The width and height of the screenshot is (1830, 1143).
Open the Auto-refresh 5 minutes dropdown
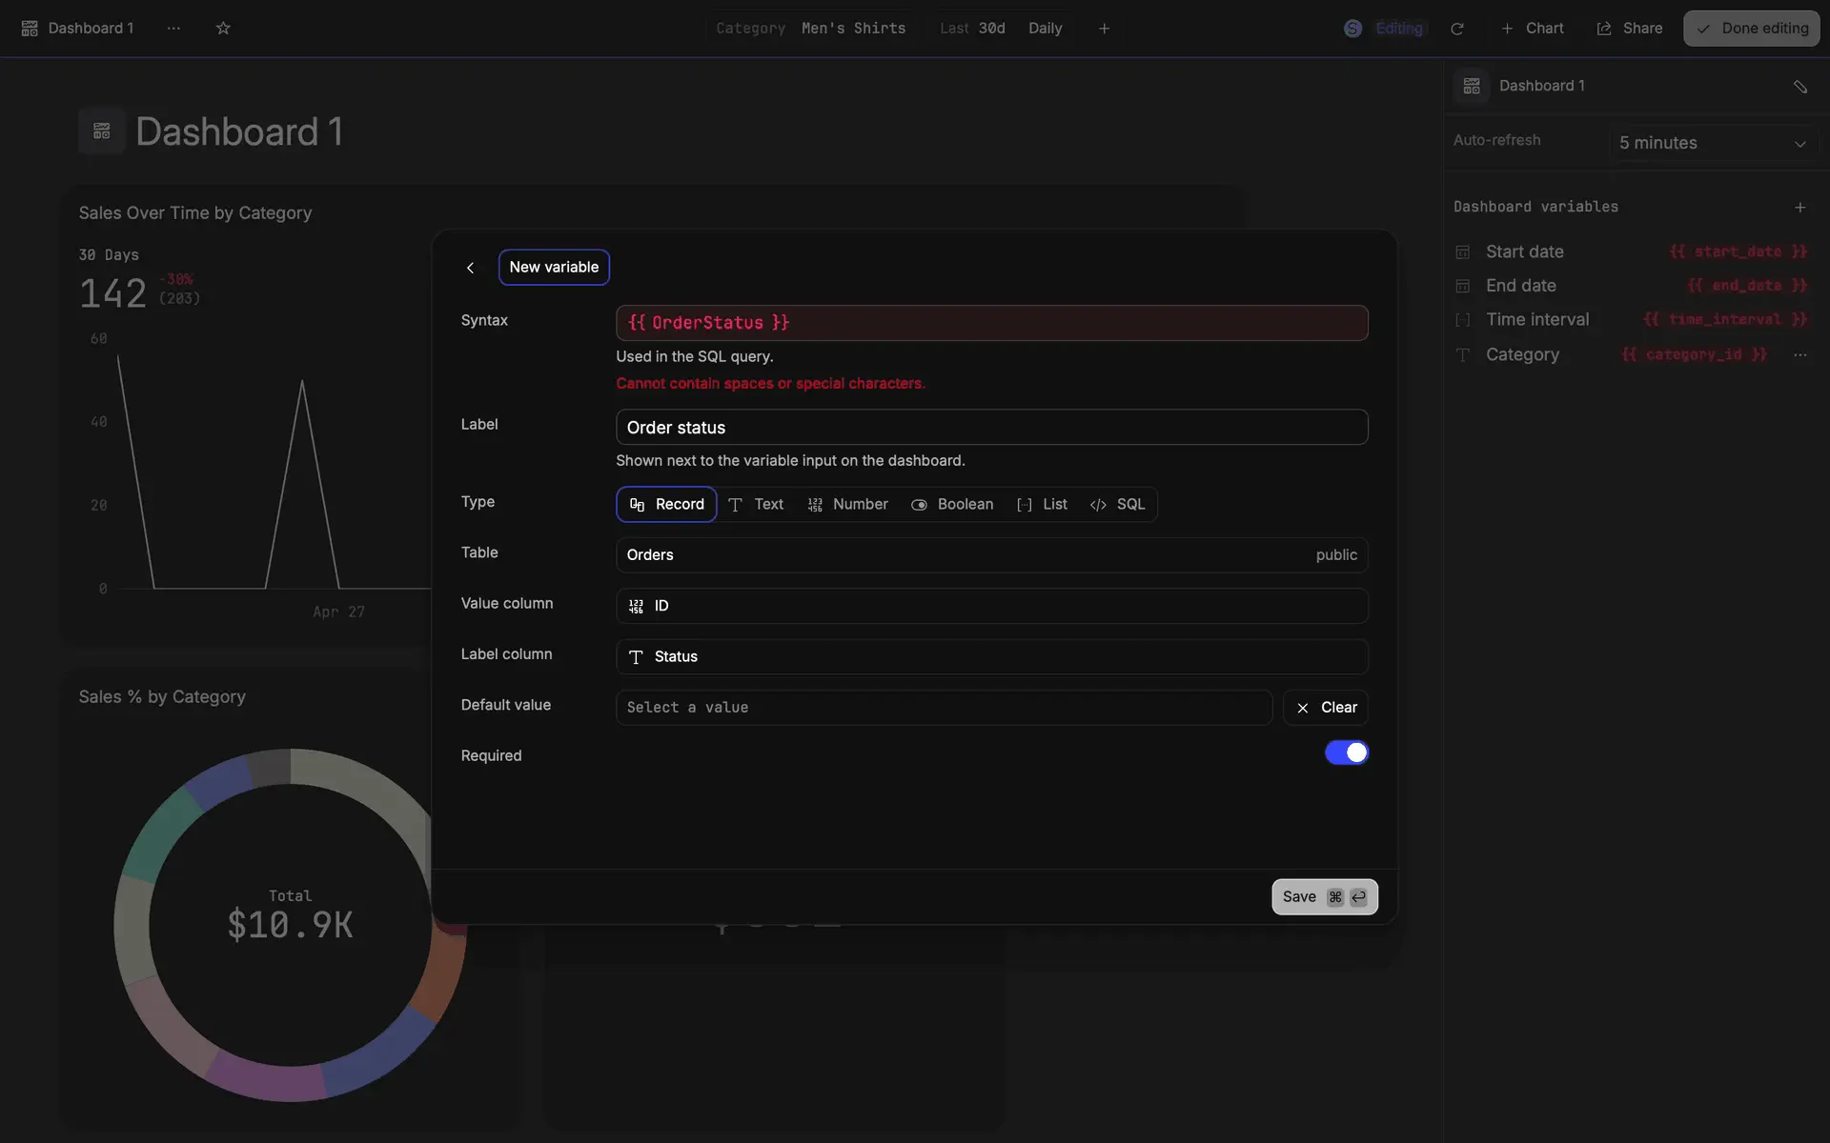pos(1712,143)
